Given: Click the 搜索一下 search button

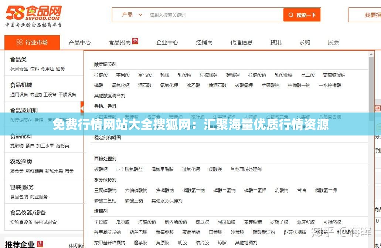Looking at the screenshot, I should [302, 15].
